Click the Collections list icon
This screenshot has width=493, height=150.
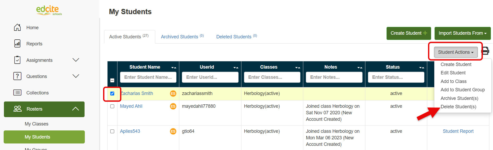tap(17, 93)
